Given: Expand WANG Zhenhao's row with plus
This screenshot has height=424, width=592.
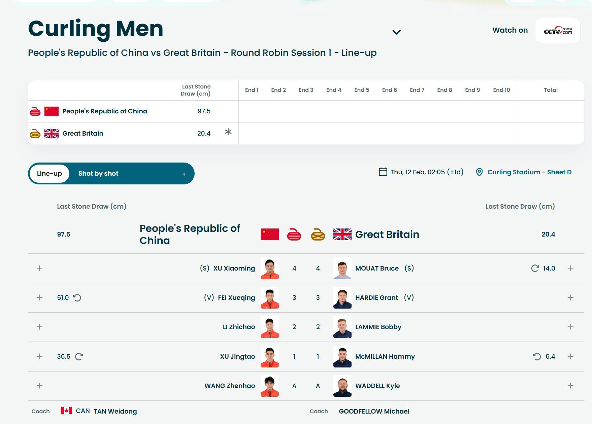Looking at the screenshot, I should point(39,386).
